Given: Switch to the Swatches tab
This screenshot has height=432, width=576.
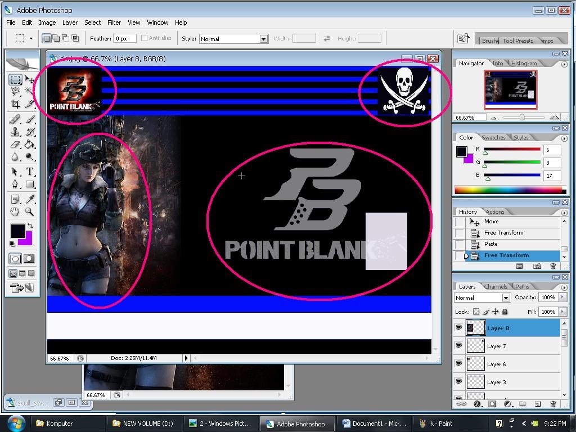Looking at the screenshot, I should (493, 137).
